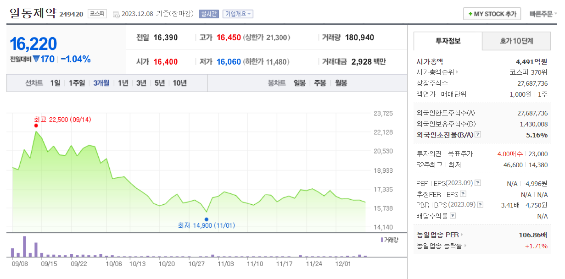This screenshot has width=565, height=279.
Task: Click the 동일업종 PER link
Action: click(x=437, y=235)
